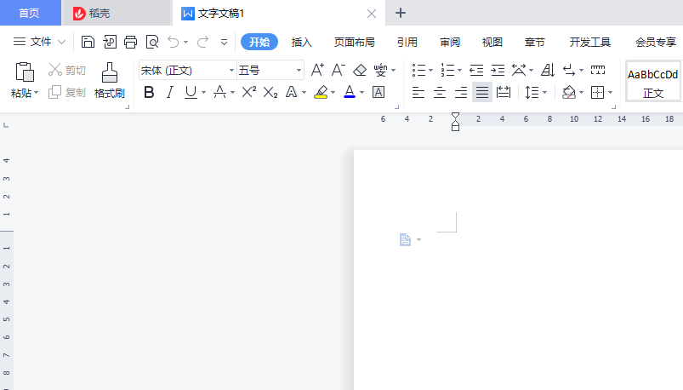The width and height of the screenshot is (683, 390).
Task: Open the 文件 (File) menu button
Action: [x=39, y=42]
